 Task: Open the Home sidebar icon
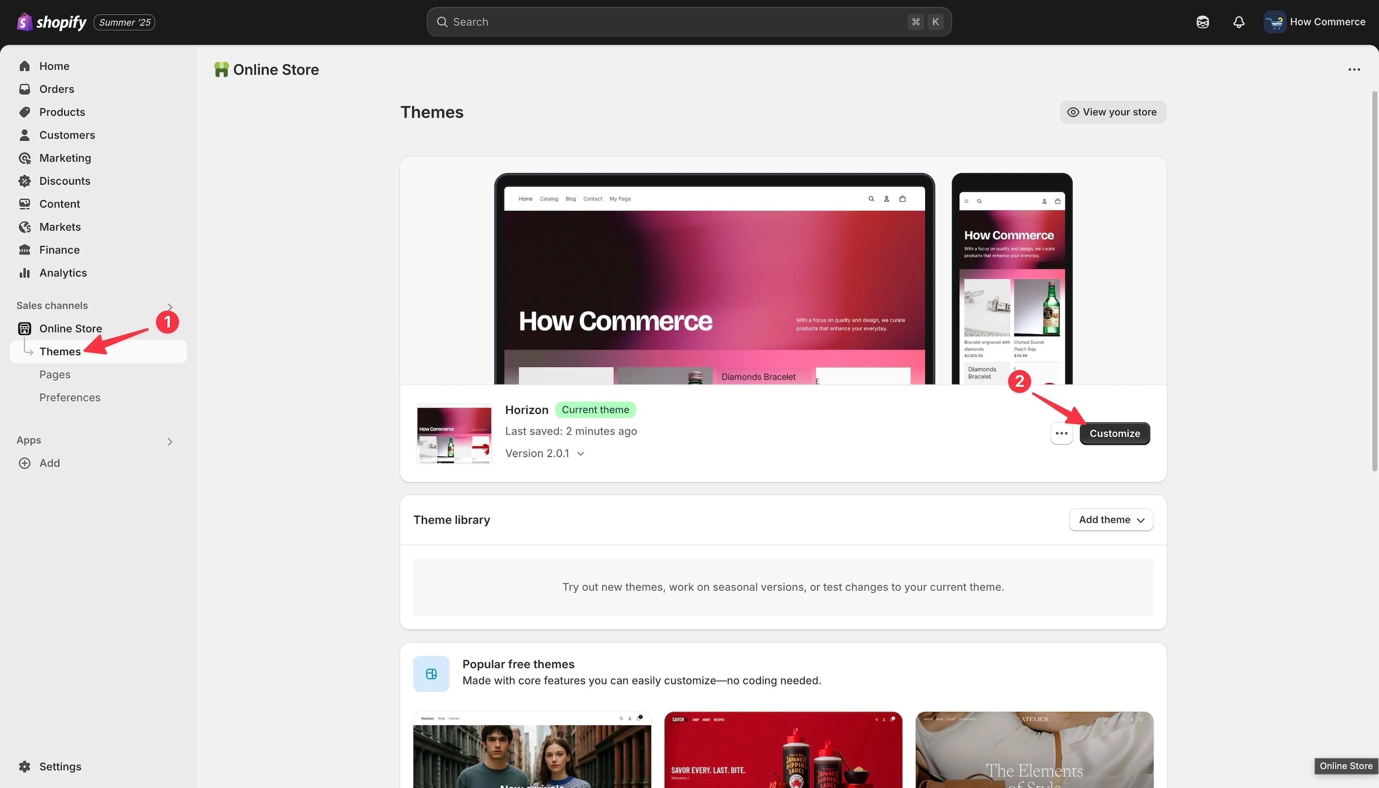pos(24,66)
